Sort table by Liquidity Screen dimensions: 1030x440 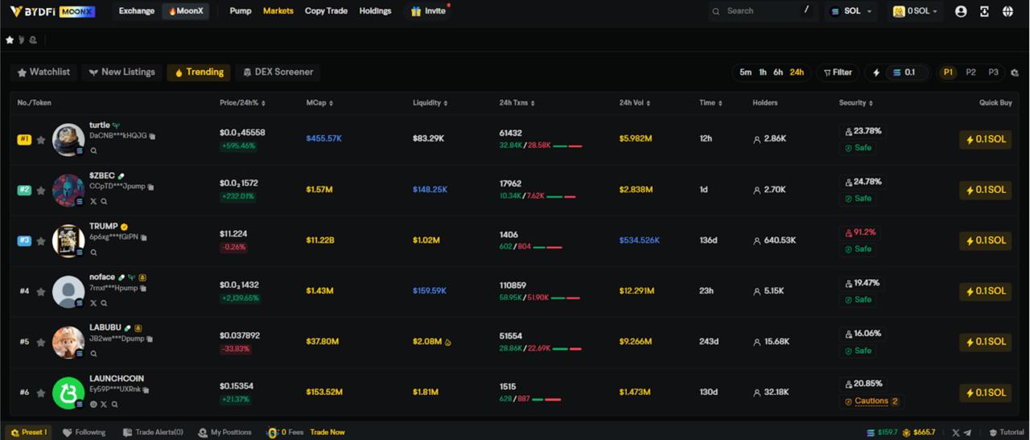pyautogui.click(x=431, y=103)
